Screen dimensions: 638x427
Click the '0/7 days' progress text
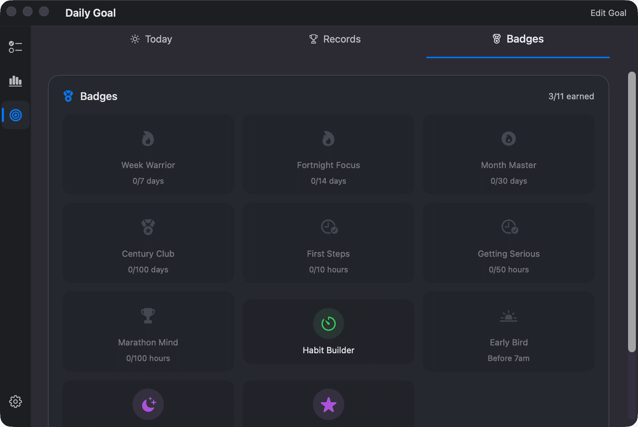click(x=148, y=181)
